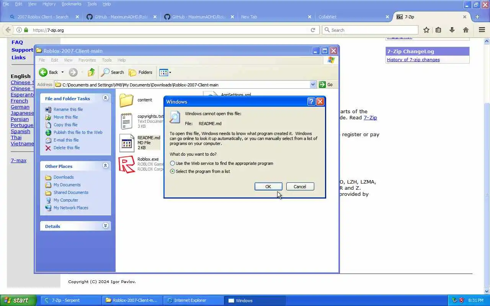This screenshot has width=490, height=306.
Task: Click the Go button next to Address
Action: [326, 85]
